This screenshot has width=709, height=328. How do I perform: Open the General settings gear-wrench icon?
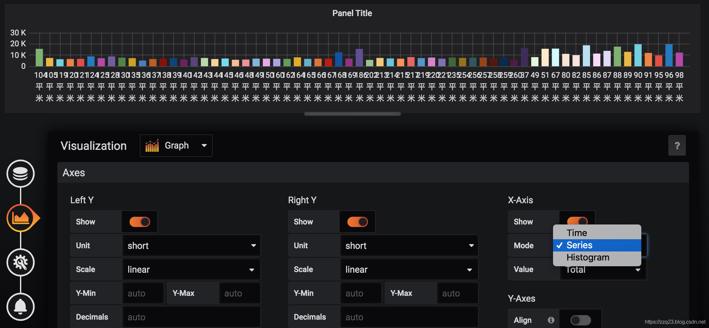coord(21,262)
